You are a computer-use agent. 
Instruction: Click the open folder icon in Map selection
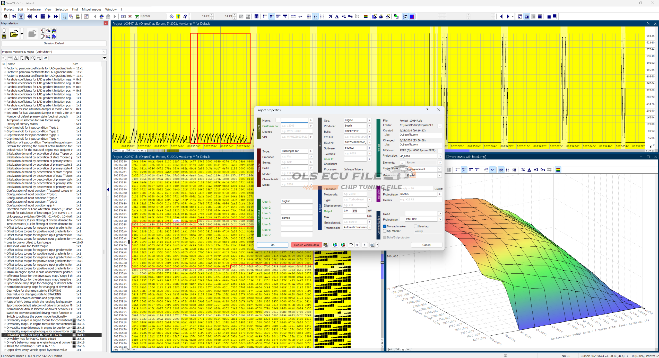[x=14, y=34]
